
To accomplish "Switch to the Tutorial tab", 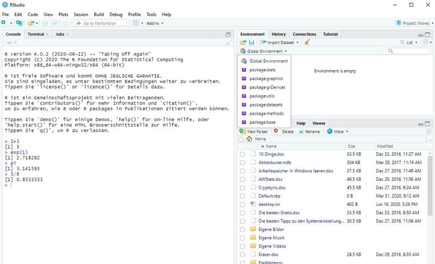I will click(x=330, y=34).
